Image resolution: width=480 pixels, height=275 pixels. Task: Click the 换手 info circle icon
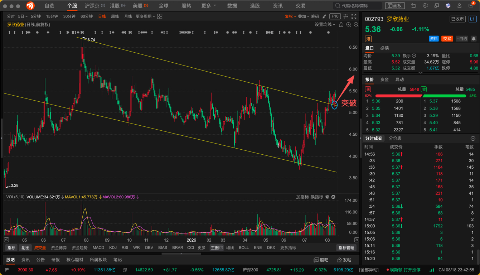pos(414,56)
